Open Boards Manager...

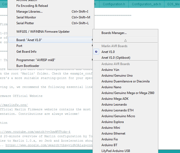click(125, 33)
